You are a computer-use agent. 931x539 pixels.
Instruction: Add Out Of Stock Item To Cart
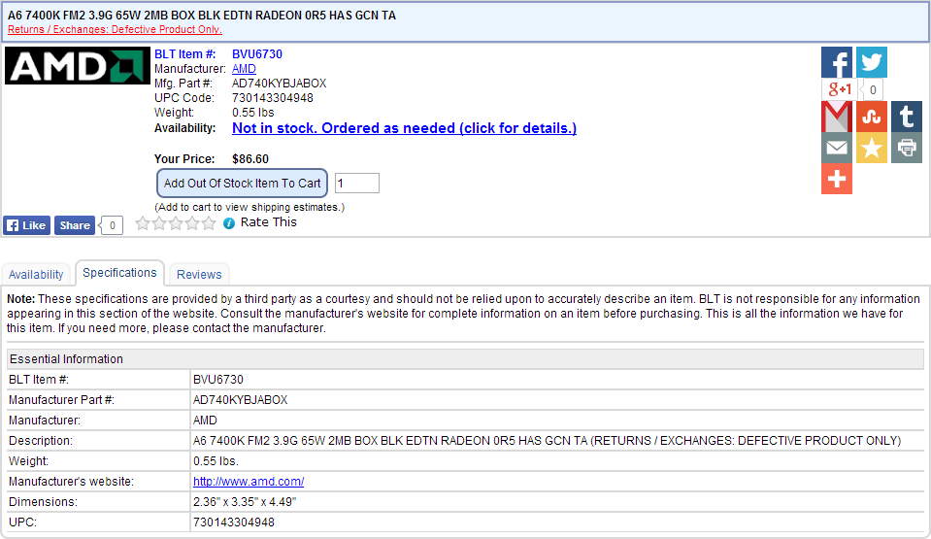click(243, 183)
